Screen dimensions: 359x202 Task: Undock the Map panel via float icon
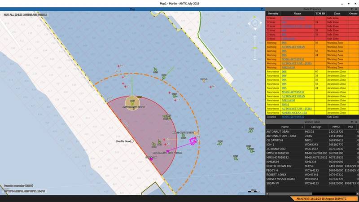click(263, 9)
